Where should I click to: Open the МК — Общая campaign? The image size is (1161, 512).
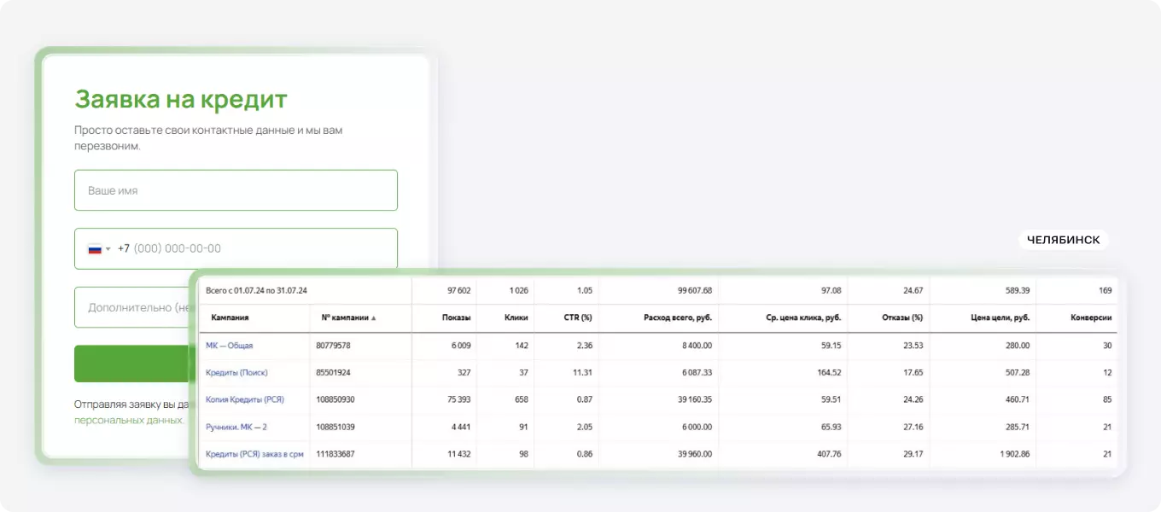229,346
